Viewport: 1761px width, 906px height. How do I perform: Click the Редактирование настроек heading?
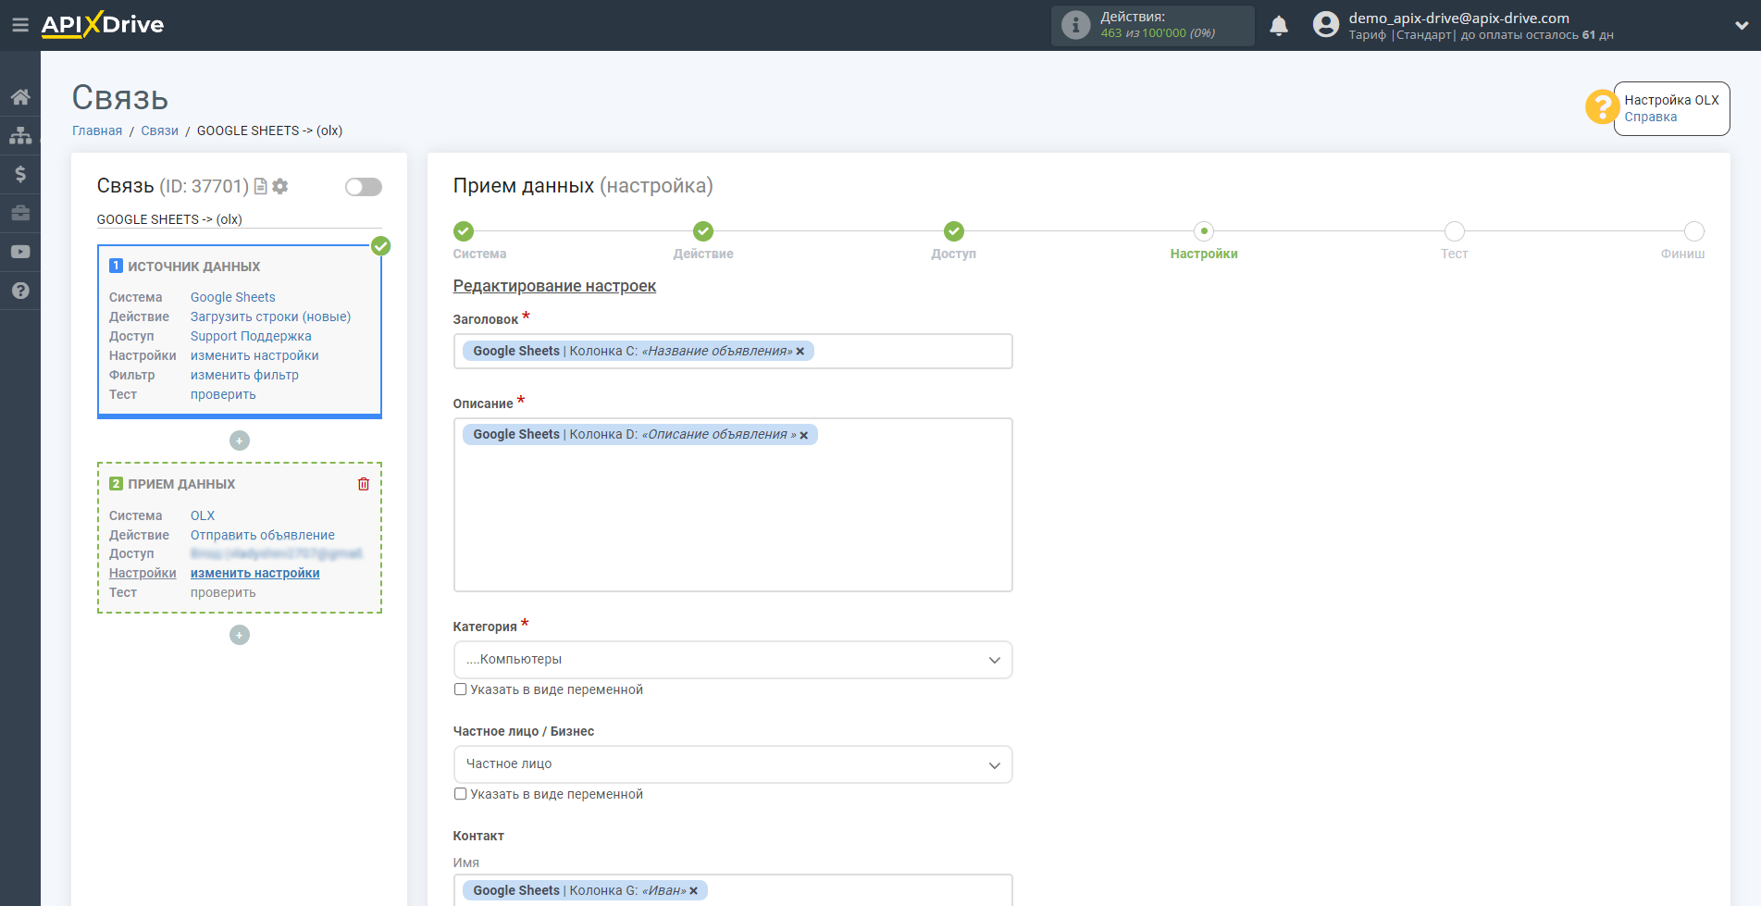click(x=554, y=286)
